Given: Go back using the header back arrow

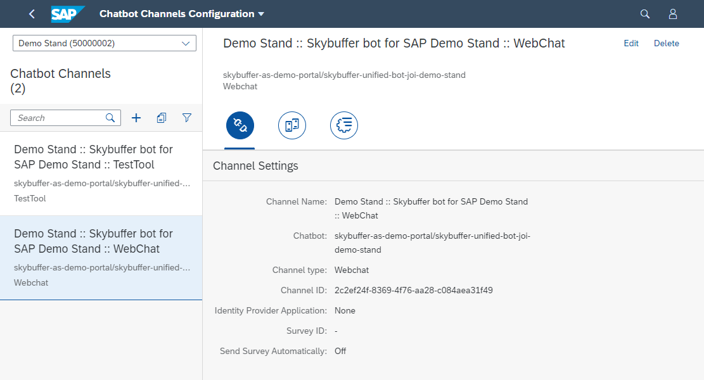Looking at the screenshot, I should pos(32,14).
